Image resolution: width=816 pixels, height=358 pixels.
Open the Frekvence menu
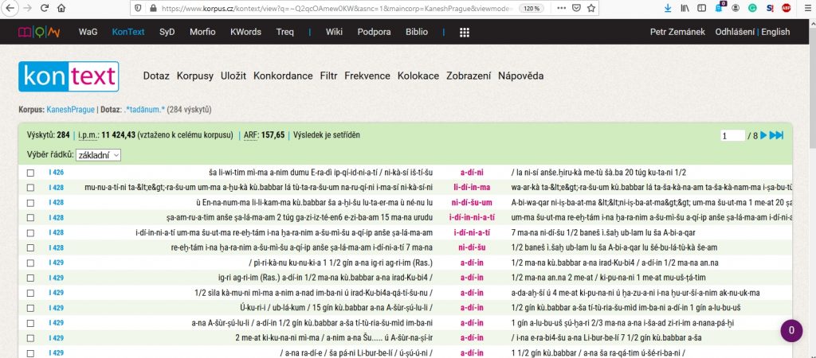pos(367,76)
